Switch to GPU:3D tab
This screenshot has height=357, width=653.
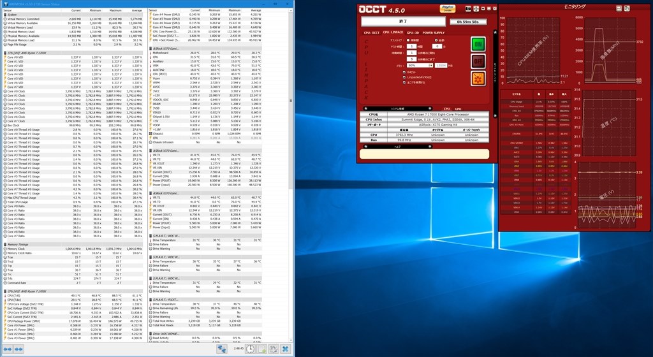(413, 33)
